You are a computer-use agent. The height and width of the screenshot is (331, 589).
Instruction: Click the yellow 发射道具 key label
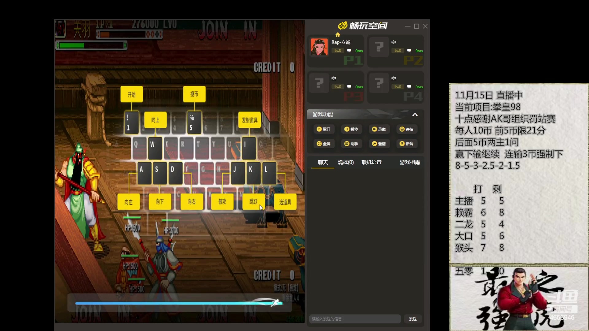tap(249, 120)
